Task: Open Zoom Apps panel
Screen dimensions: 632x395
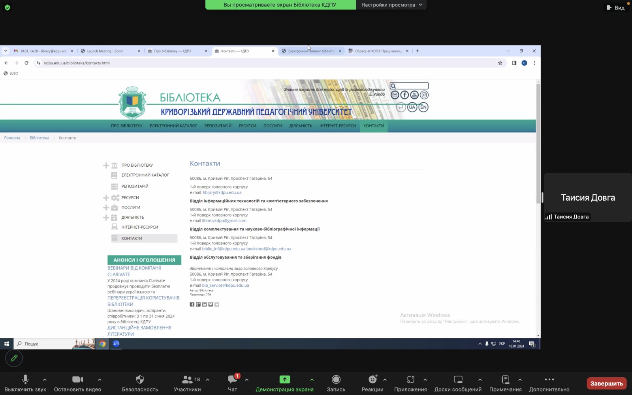Action: click(410, 383)
